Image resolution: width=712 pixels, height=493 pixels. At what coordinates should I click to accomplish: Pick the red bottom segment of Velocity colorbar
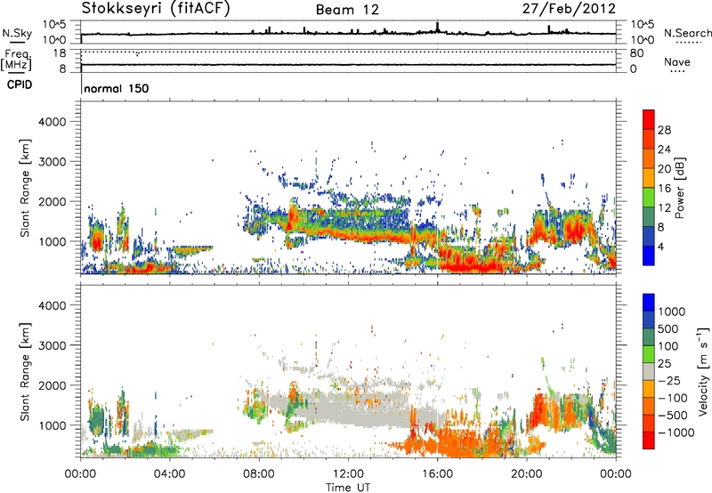[649, 440]
